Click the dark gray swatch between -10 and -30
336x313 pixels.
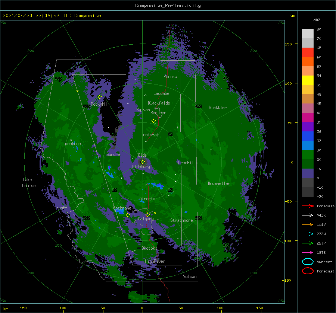[x=308, y=192]
